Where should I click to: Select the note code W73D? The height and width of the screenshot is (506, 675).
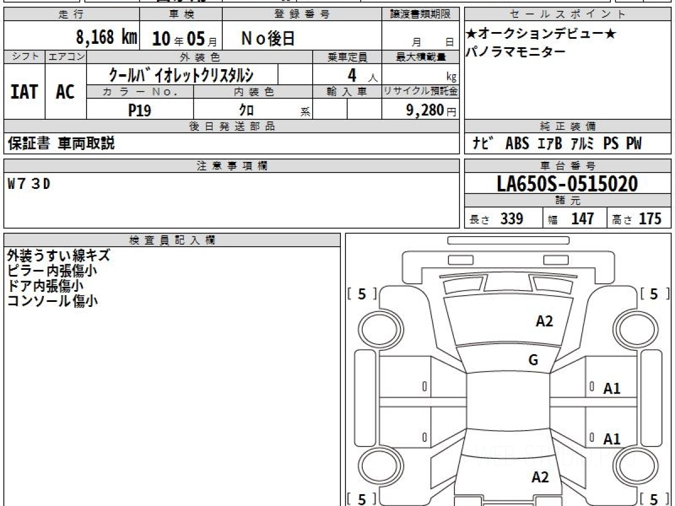pos(29,184)
